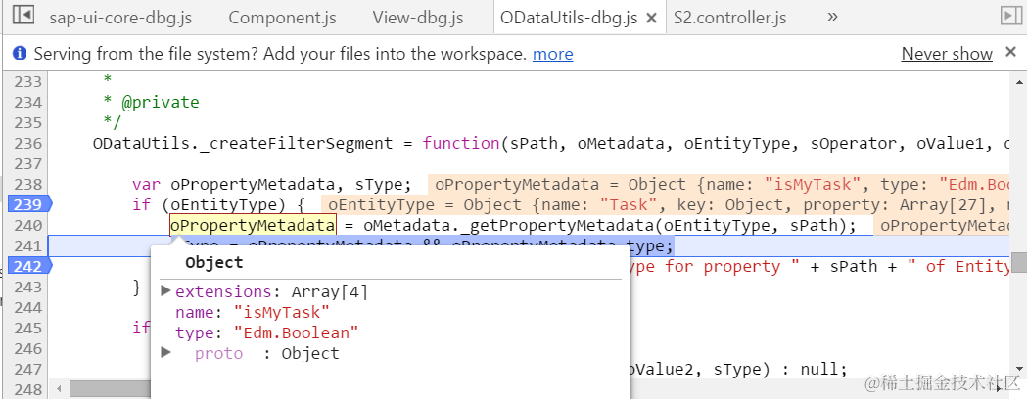
Task: Toggle the breakpoint on line 242
Action: [28, 266]
